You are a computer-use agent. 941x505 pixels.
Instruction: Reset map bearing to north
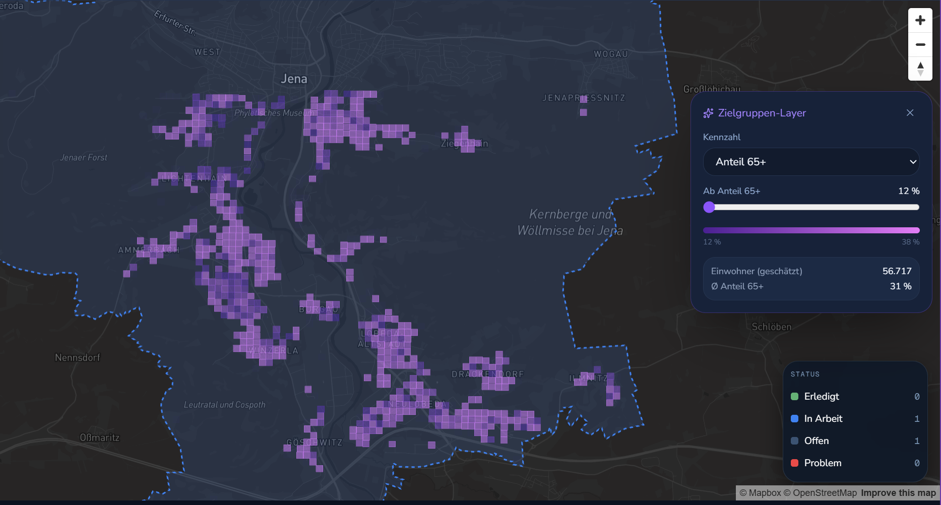point(920,69)
